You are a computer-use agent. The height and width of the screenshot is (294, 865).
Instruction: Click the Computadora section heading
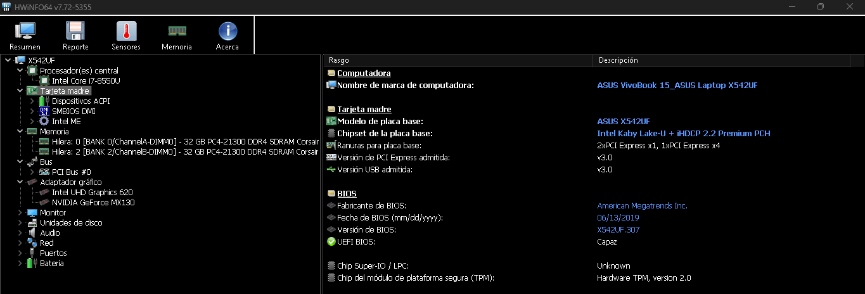(x=364, y=73)
